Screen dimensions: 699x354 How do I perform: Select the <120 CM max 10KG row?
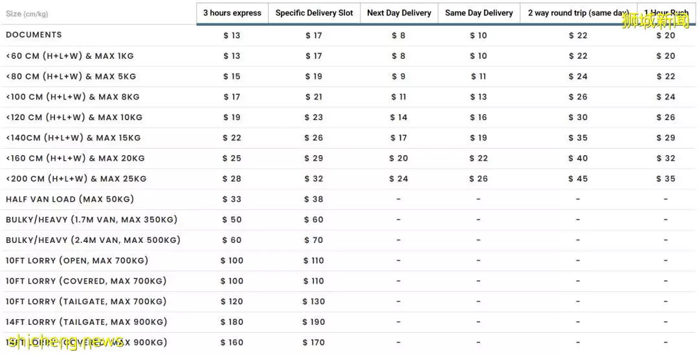(348, 118)
